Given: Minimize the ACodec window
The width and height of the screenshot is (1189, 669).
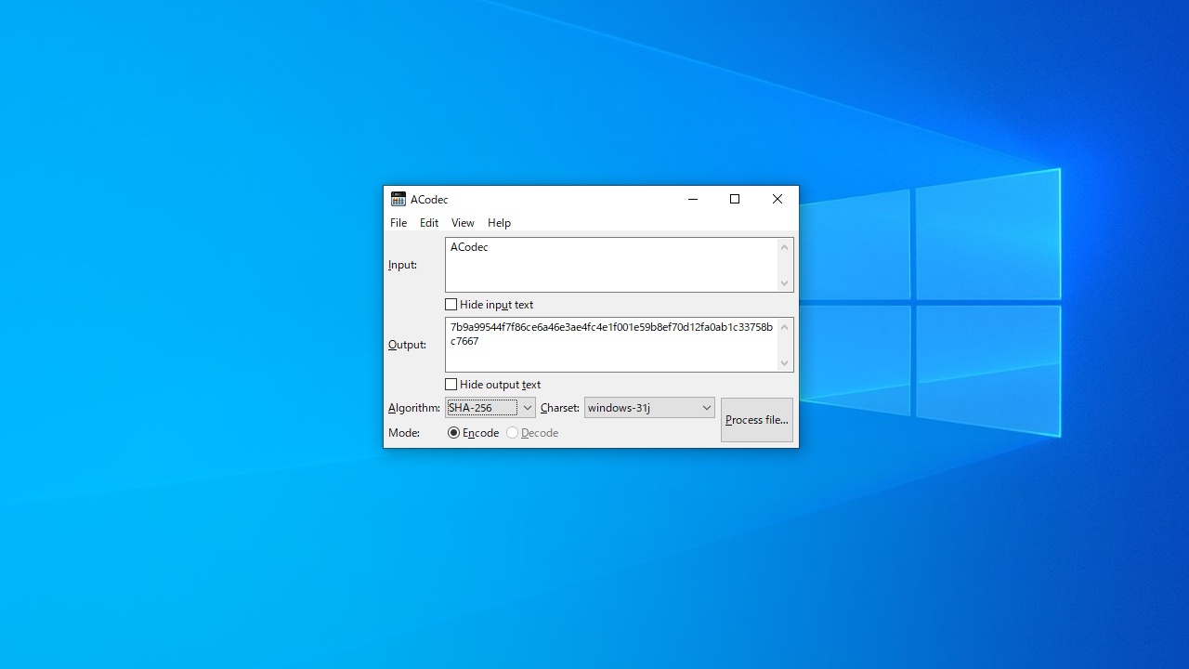Looking at the screenshot, I should coord(693,199).
